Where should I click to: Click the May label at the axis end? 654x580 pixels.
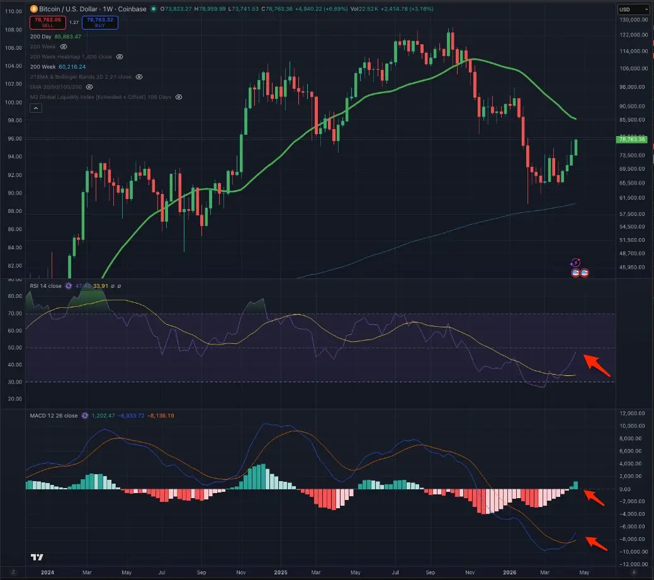tap(584, 572)
